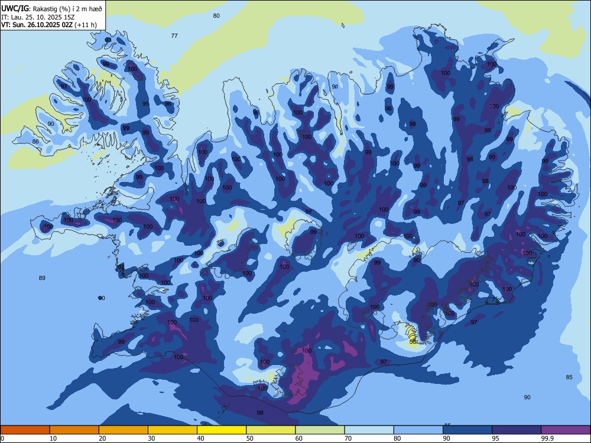Click the title 'UWC/IG: Rakastig (%) í 2 m hæð'
The width and height of the screenshot is (591, 443).
[x=51, y=8]
